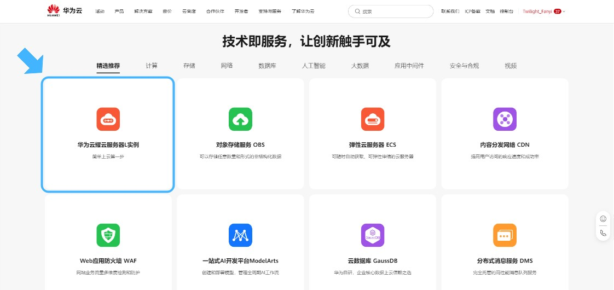Screen dimensions: 614x290
Task: Click the GaussDB card description text
Action: coord(373,272)
